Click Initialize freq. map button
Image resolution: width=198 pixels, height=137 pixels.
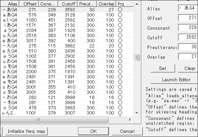[x=26, y=131]
